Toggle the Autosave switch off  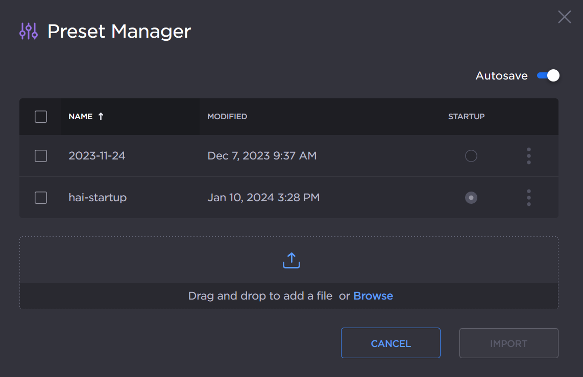(548, 76)
